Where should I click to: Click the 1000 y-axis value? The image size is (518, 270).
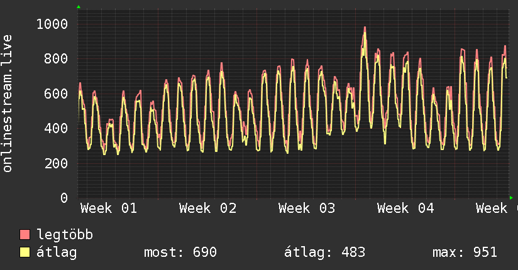52,24
